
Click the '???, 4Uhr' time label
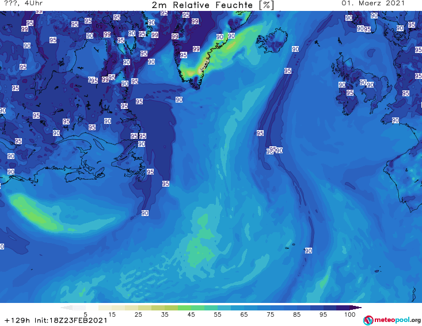pos(24,3)
